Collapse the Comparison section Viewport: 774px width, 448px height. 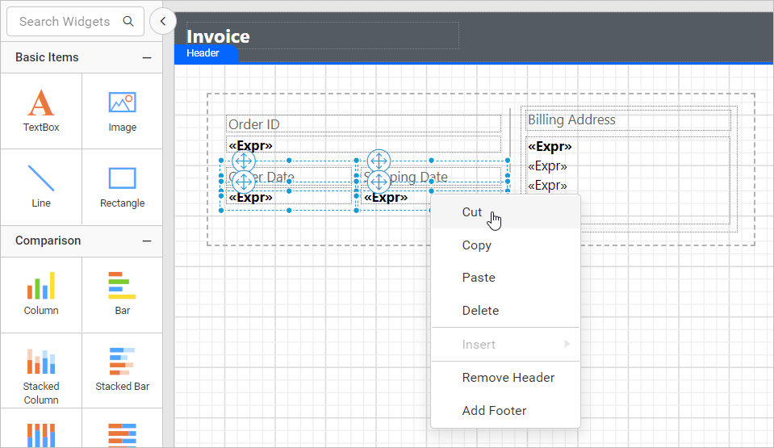pos(147,241)
